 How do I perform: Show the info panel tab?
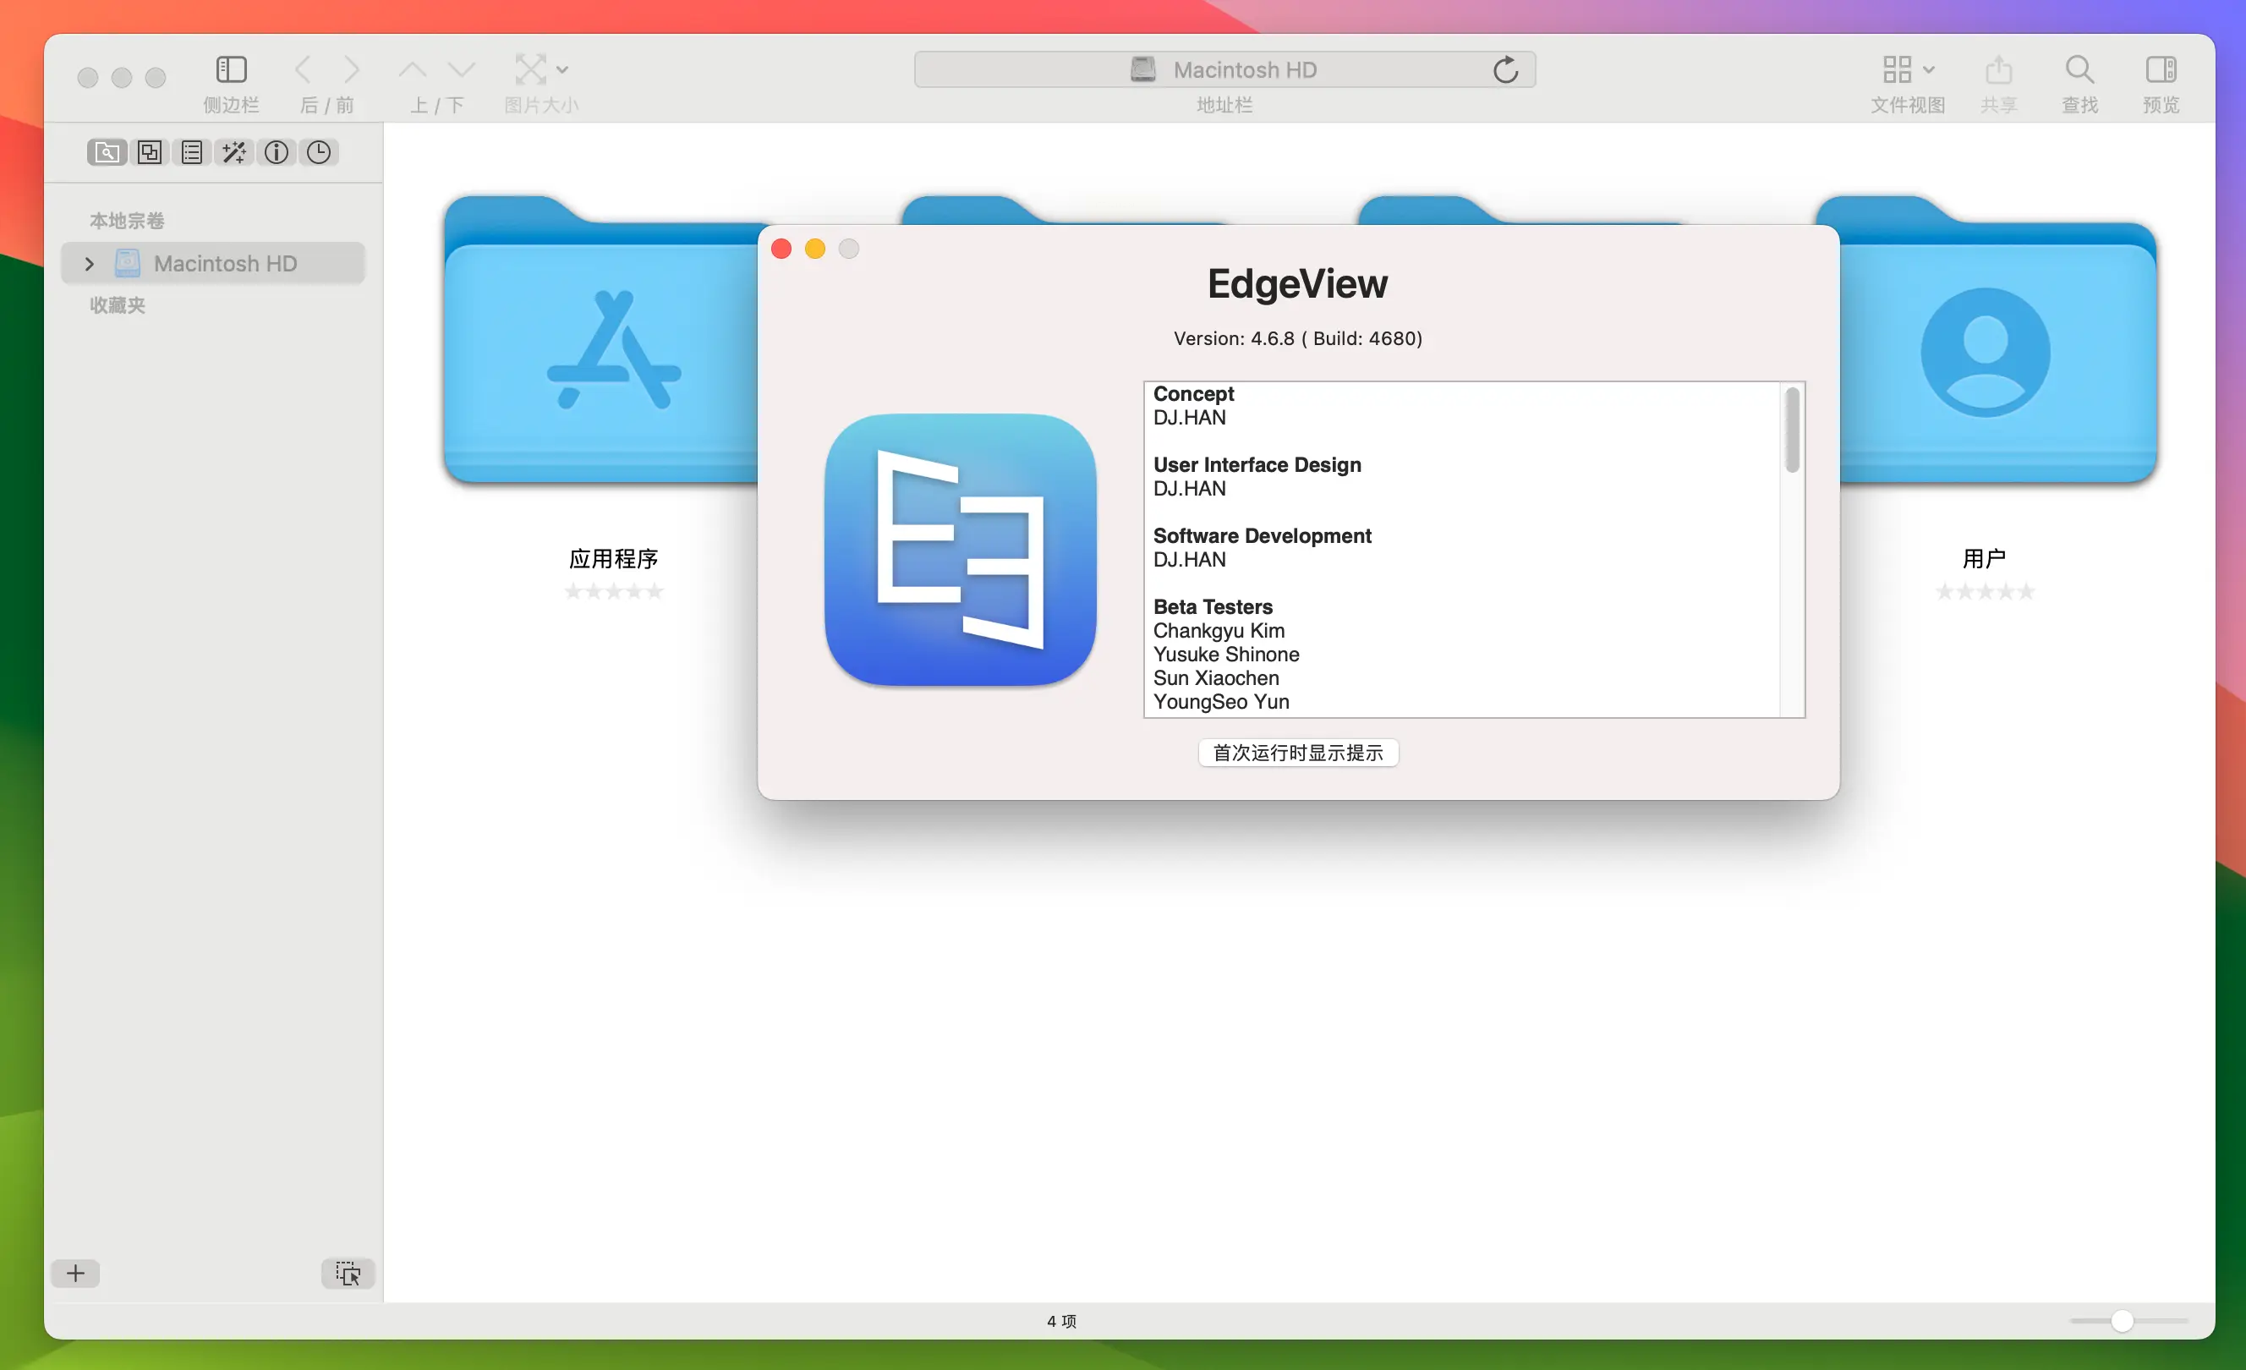[277, 152]
